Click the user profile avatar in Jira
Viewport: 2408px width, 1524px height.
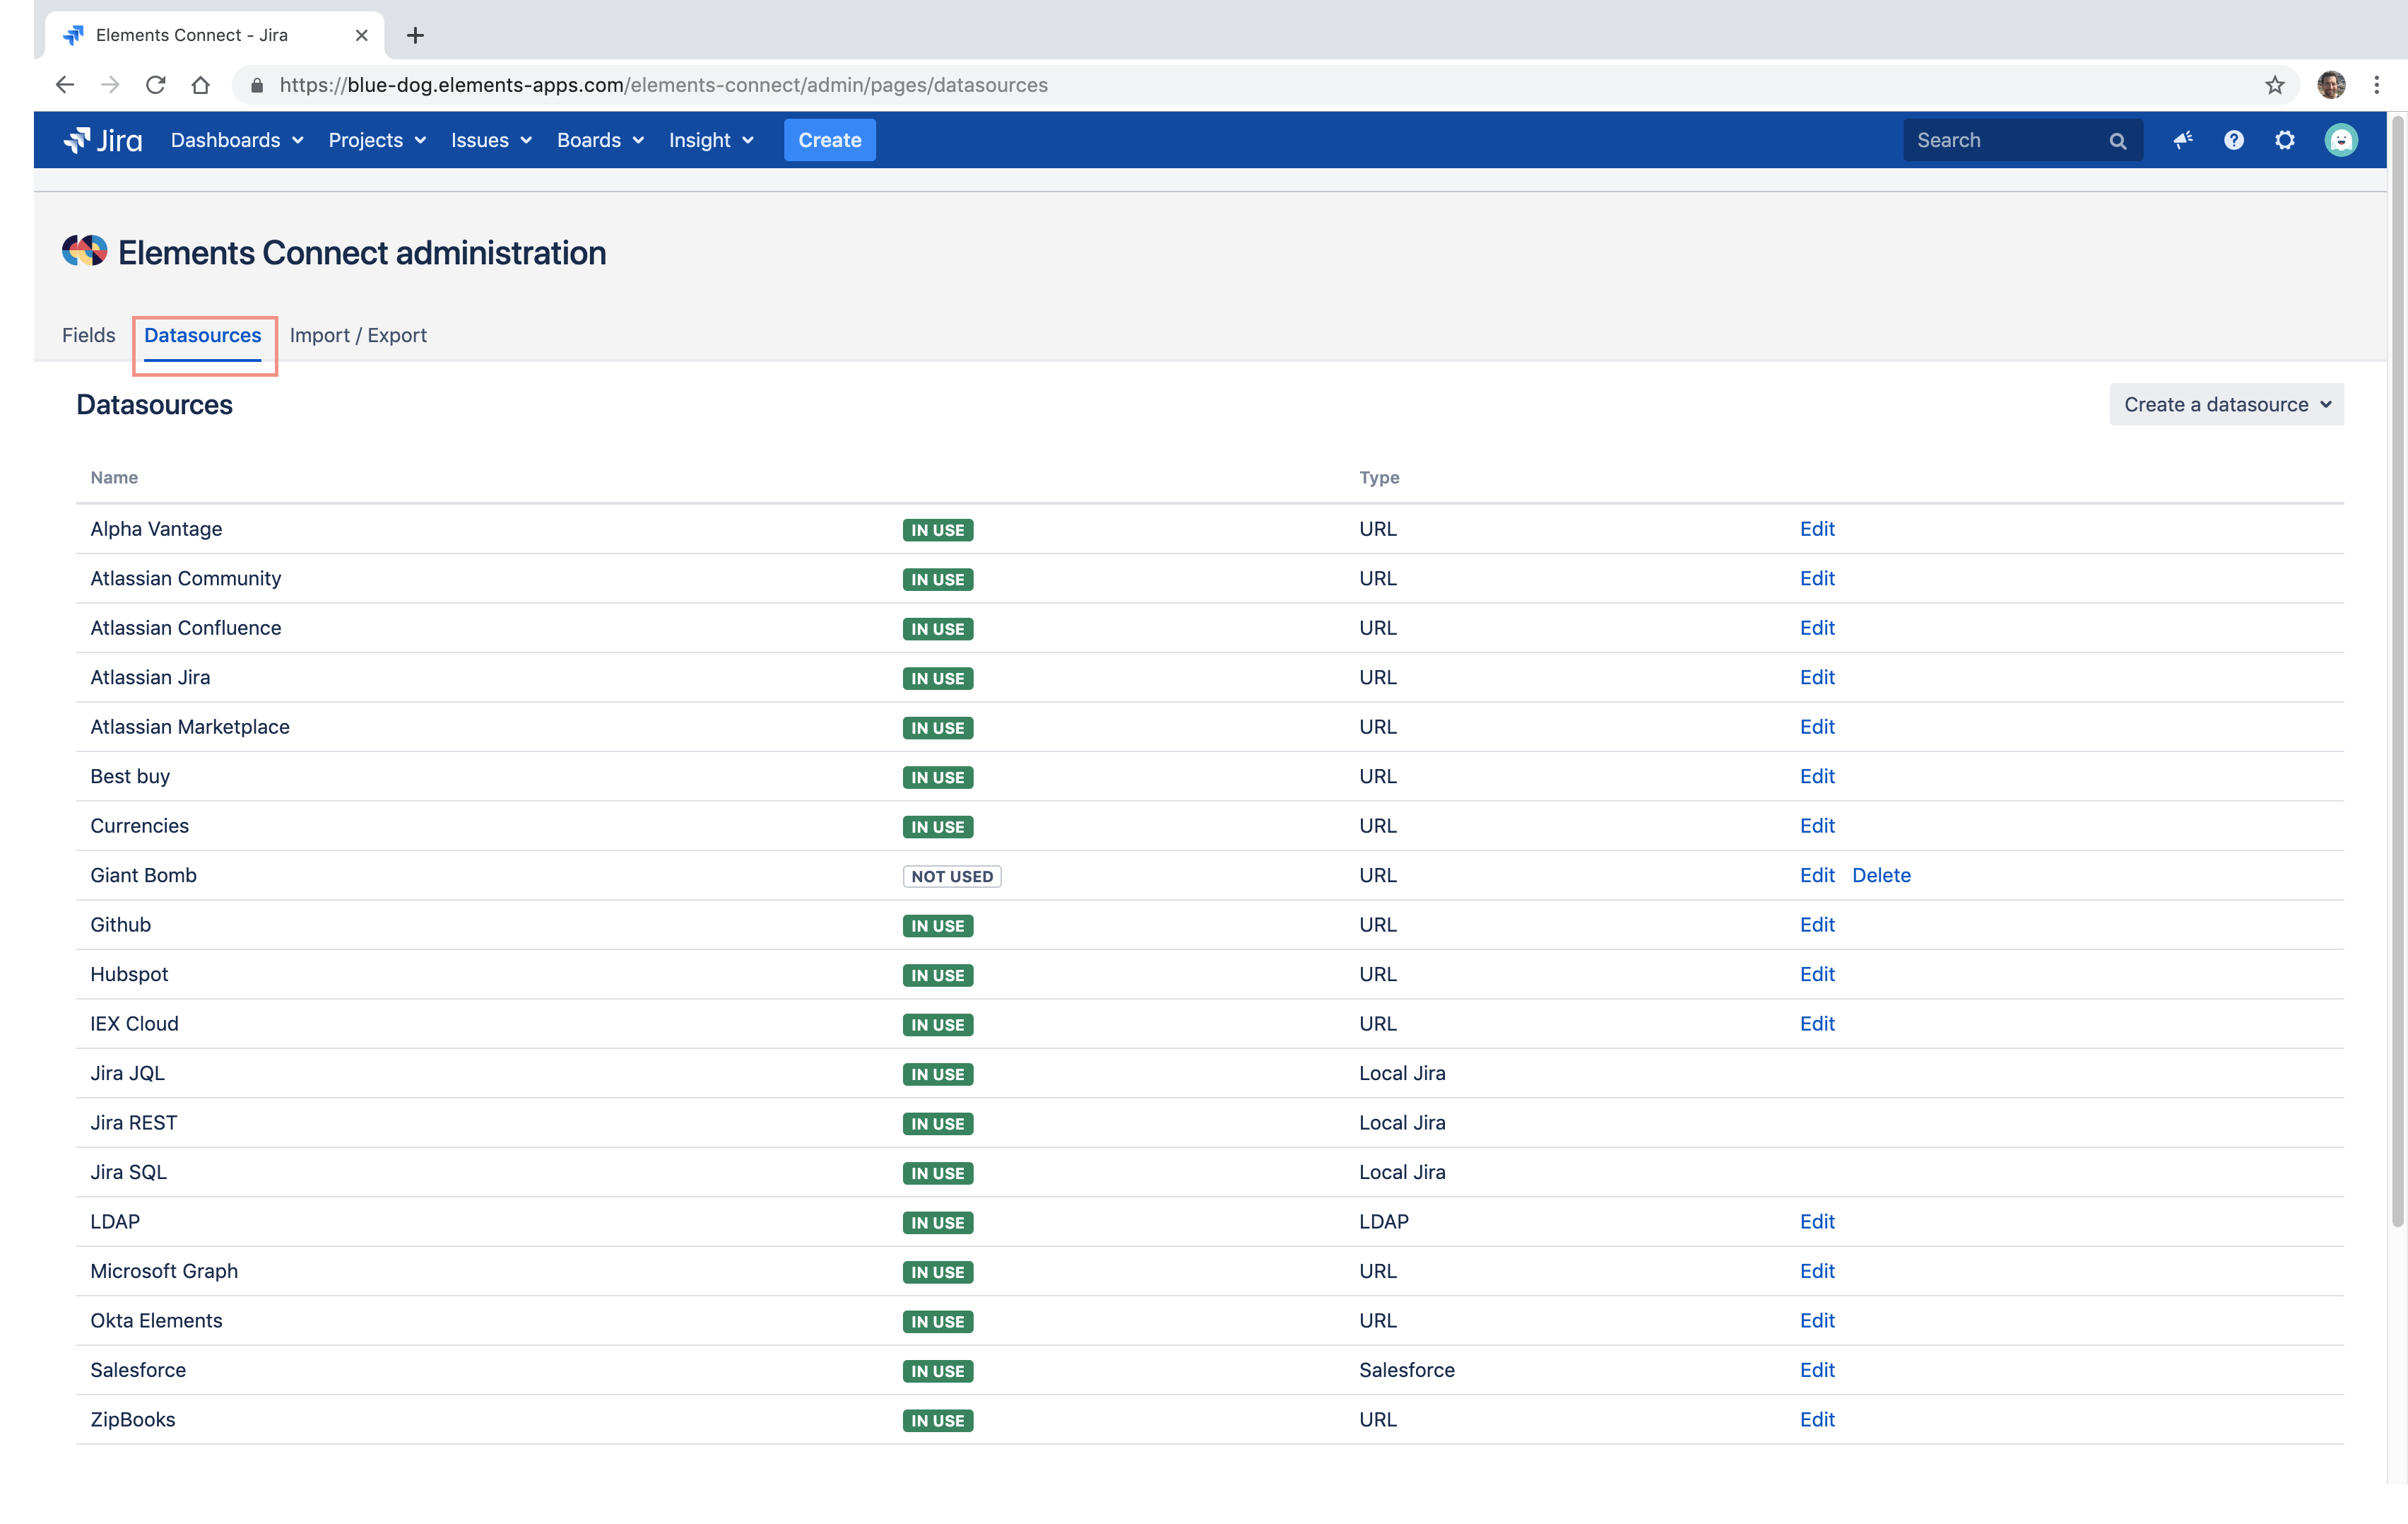tap(2341, 140)
